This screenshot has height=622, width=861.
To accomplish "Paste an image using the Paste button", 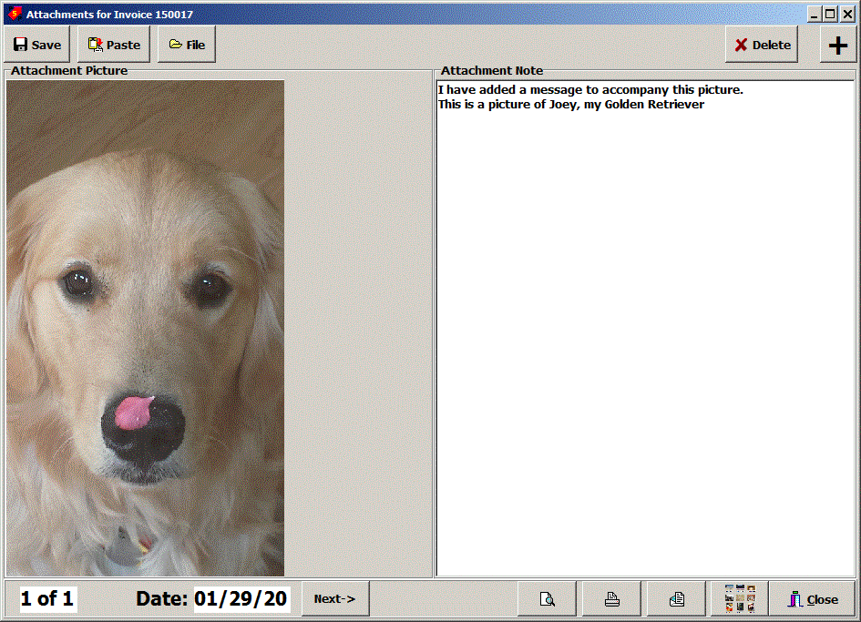I will (x=114, y=45).
